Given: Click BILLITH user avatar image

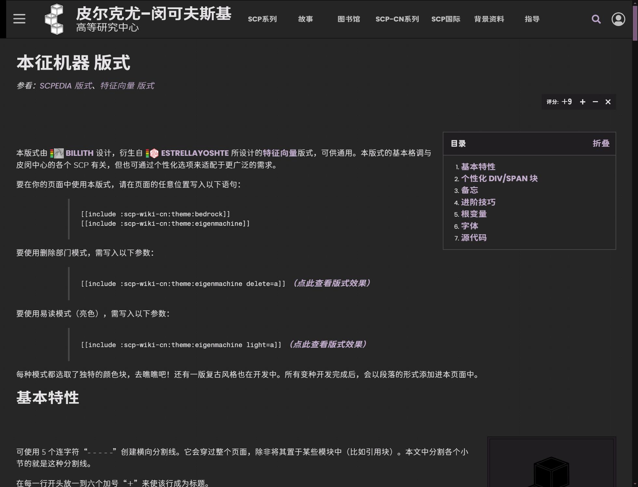Looking at the screenshot, I should coord(59,153).
